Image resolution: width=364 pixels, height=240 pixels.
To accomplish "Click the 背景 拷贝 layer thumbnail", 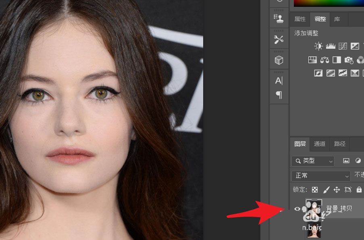I will click(x=314, y=209).
